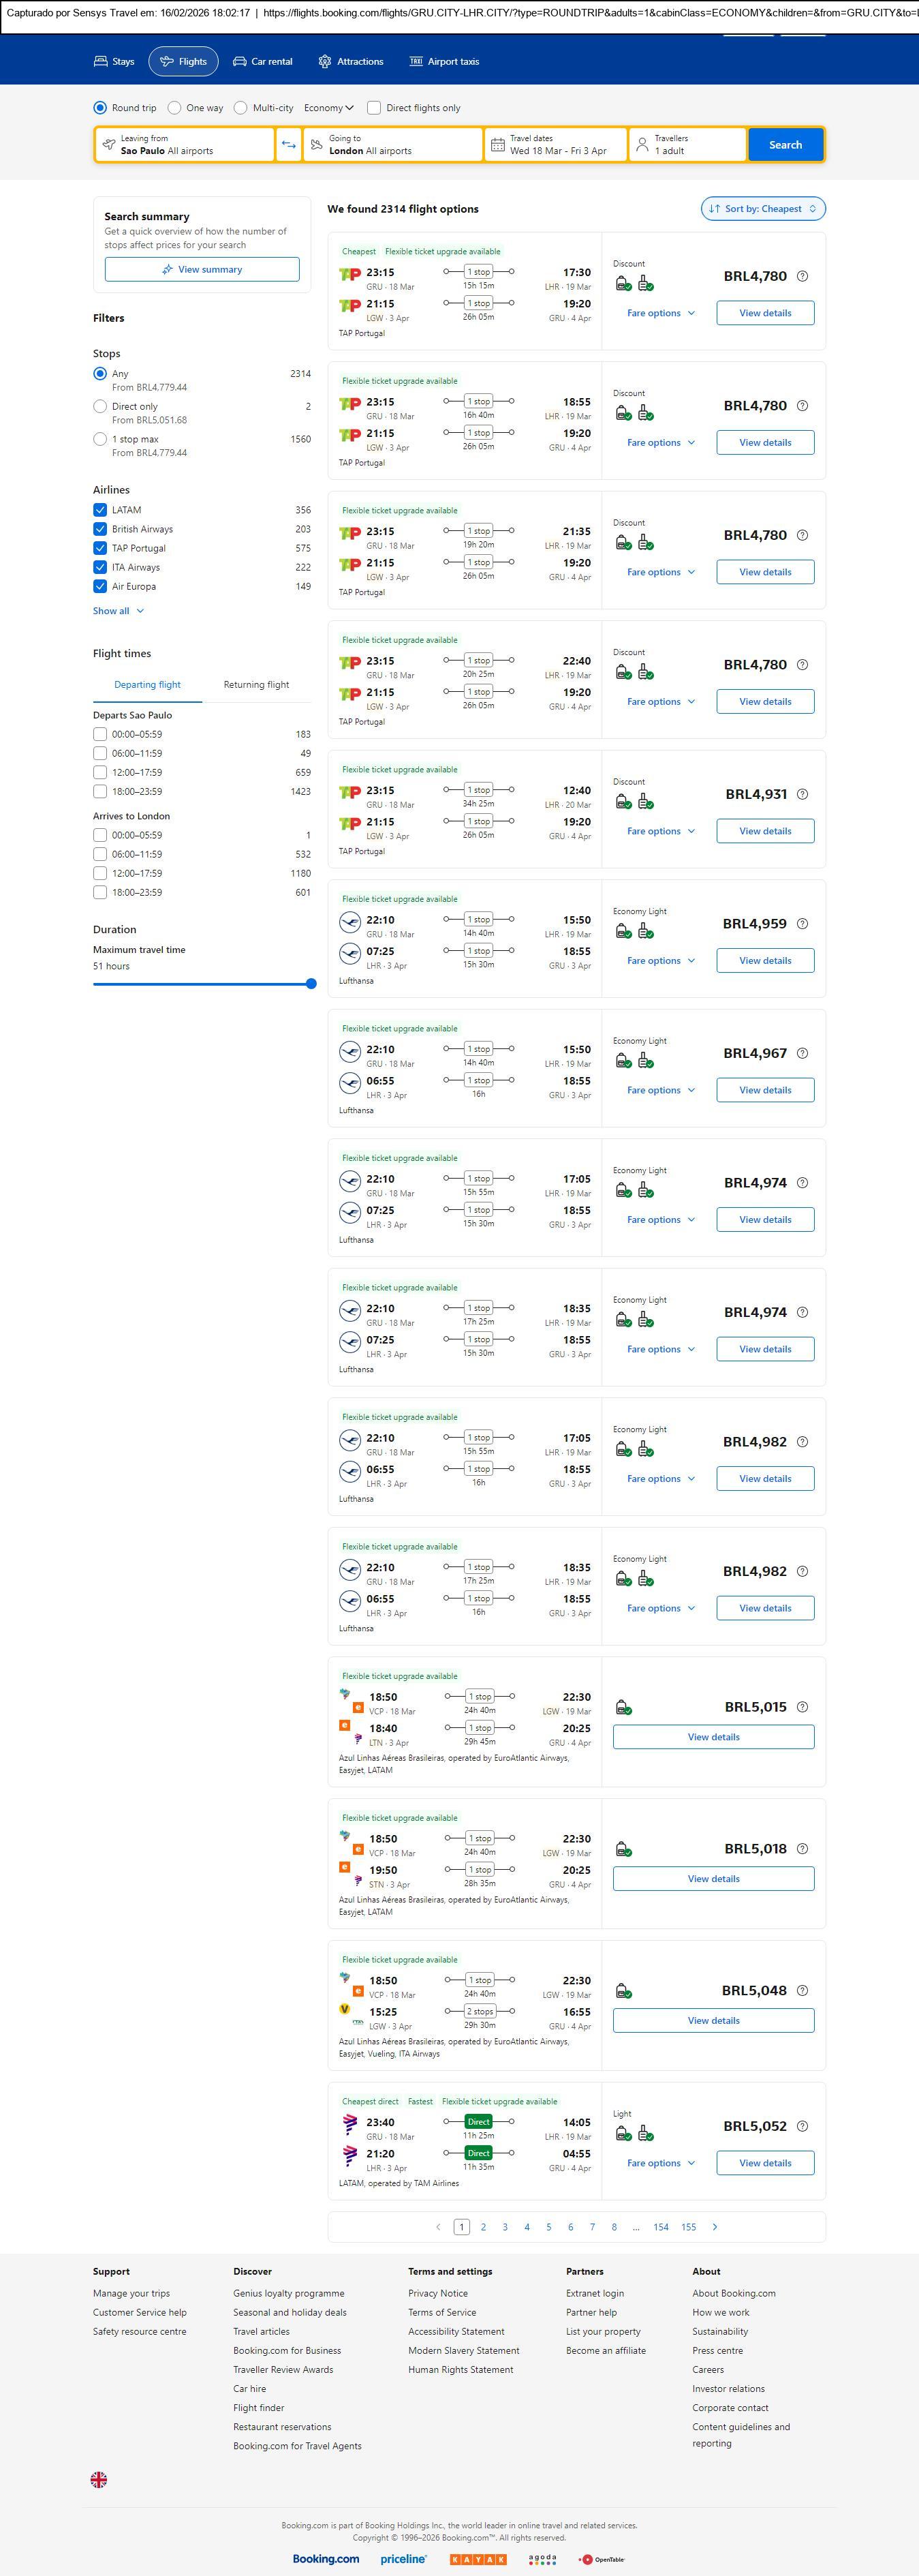Uncheck the British Airways airline filter
The width and height of the screenshot is (919, 2576).
tap(100, 529)
